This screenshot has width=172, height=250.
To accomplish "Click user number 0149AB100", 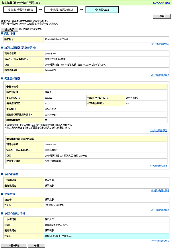I will [50, 54].
